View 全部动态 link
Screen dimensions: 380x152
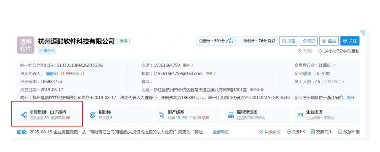pos(221,132)
